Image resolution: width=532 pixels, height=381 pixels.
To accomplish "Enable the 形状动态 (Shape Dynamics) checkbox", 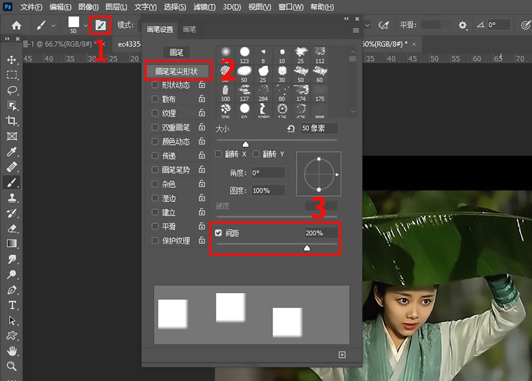I will [155, 85].
